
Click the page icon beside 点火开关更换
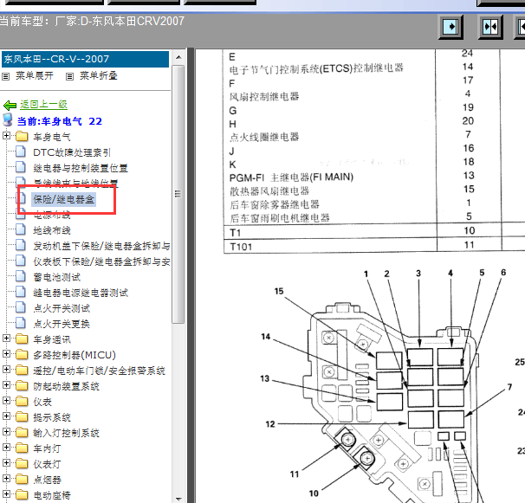pyautogui.click(x=21, y=323)
